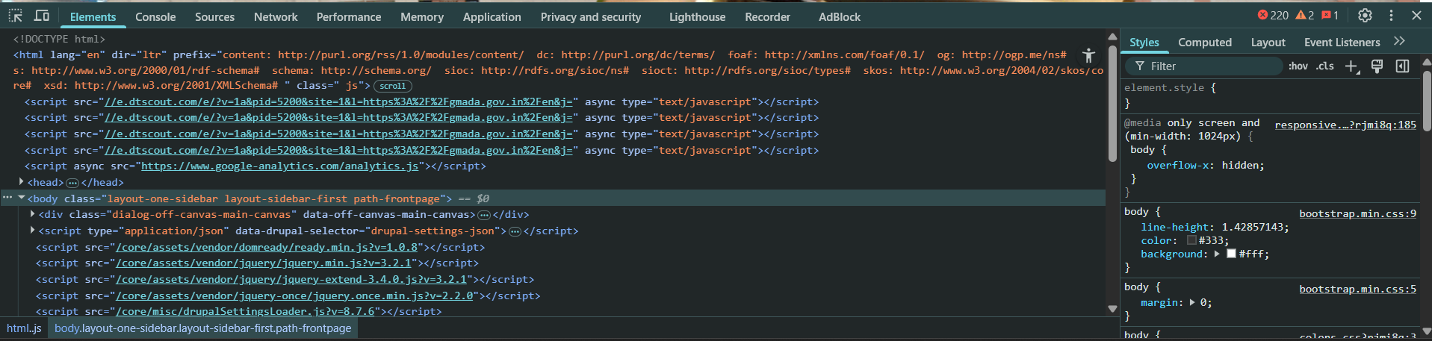The image size is (1432, 341).
Task: Expand the dialog-off-canvas-main-canvas div
Action: 32,214
